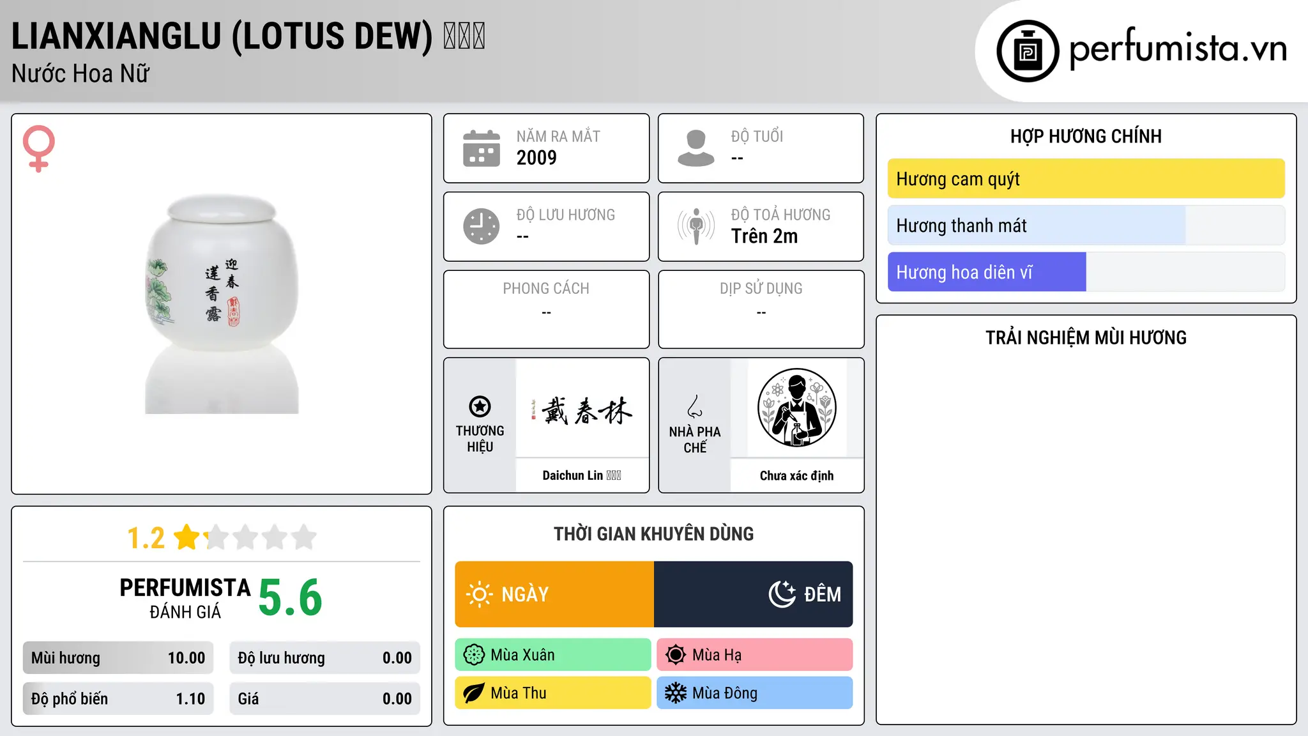Click the person silhouette icon for age
The height and width of the screenshot is (736, 1308).
696,148
